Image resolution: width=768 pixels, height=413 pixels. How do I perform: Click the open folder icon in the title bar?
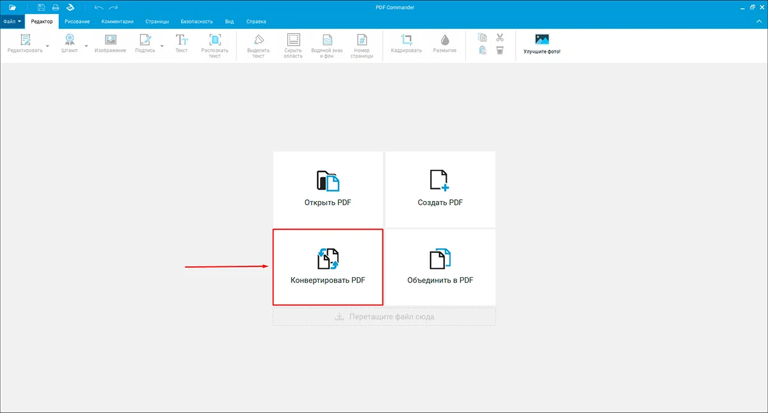point(12,7)
